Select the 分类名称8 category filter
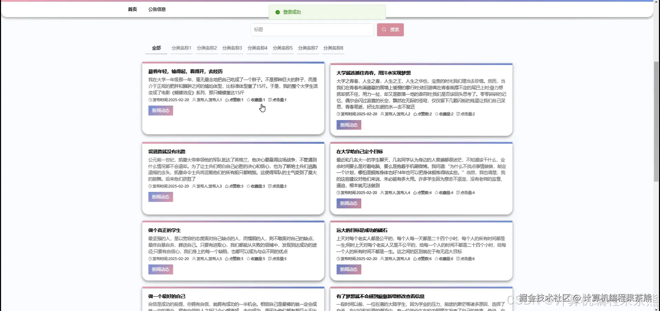 click(333, 48)
